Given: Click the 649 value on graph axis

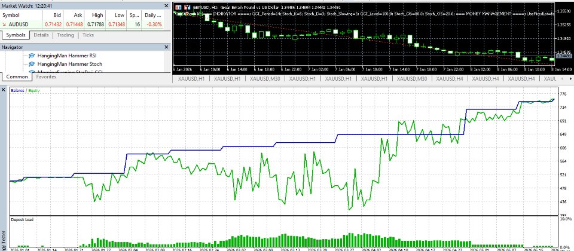Looking at the screenshot, I should coord(563,134).
